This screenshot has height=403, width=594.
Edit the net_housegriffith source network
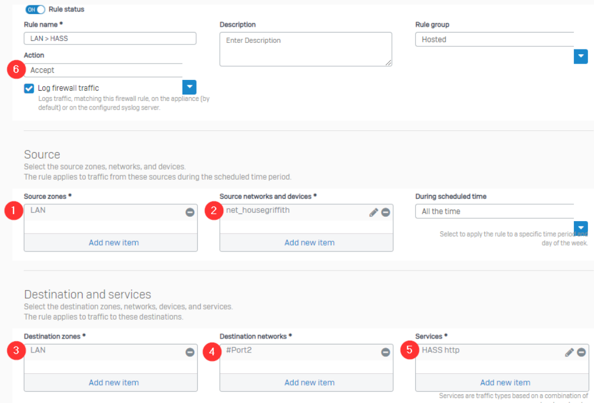point(374,212)
